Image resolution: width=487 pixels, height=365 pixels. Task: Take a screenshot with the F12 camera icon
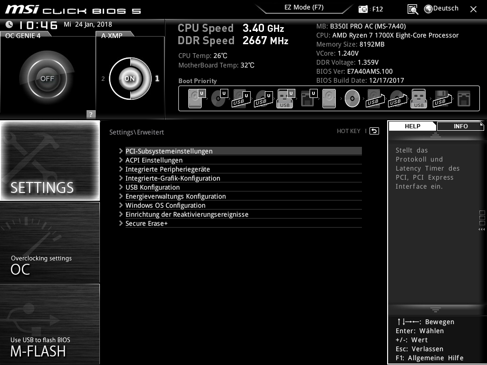363,9
